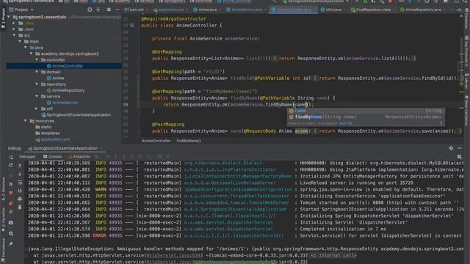
Task: Select the templates folder
Action: click(47, 133)
